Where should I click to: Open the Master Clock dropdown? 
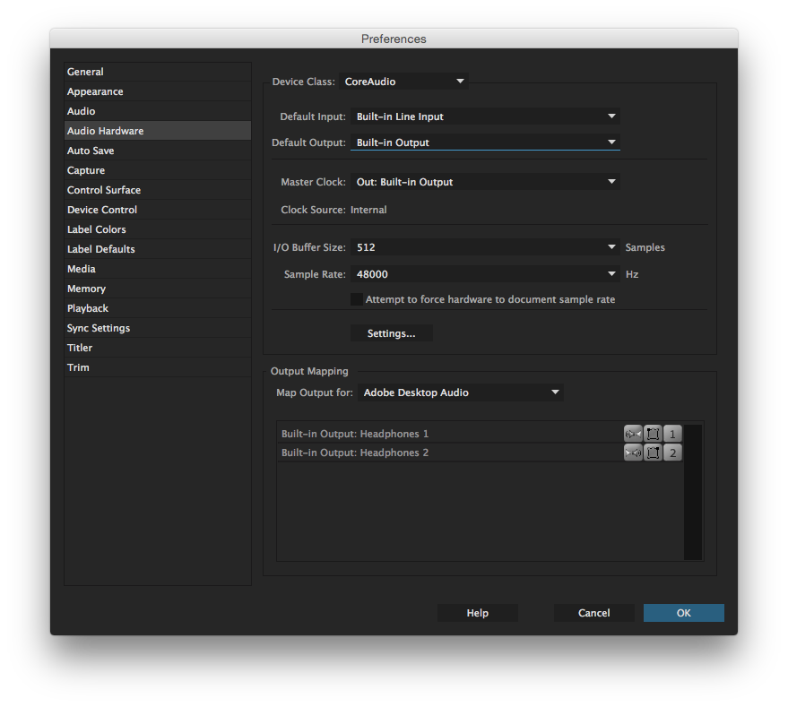(x=485, y=182)
